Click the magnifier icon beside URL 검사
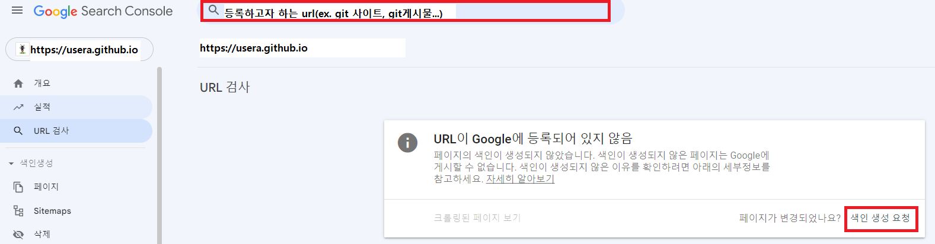This screenshot has width=935, height=244. (18, 131)
